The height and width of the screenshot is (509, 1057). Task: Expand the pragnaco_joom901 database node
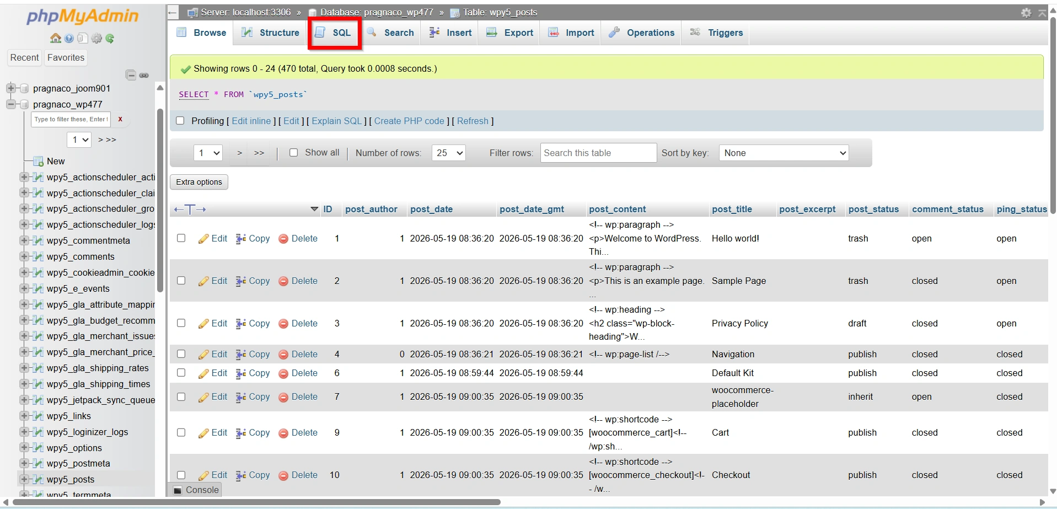click(10, 88)
